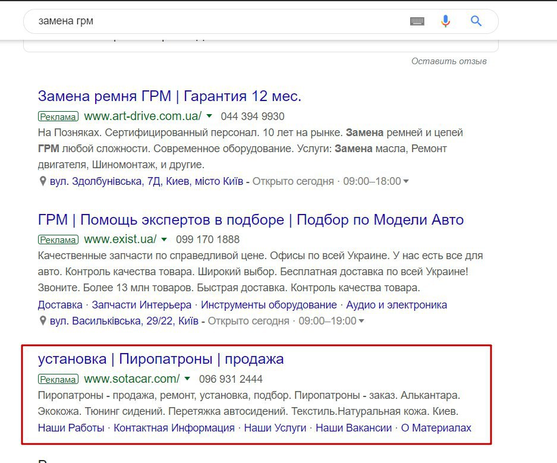The image size is (557, 463).
Task: Open 'установка | Пиропатроны | продажа' result
Action: coord(161,359)
